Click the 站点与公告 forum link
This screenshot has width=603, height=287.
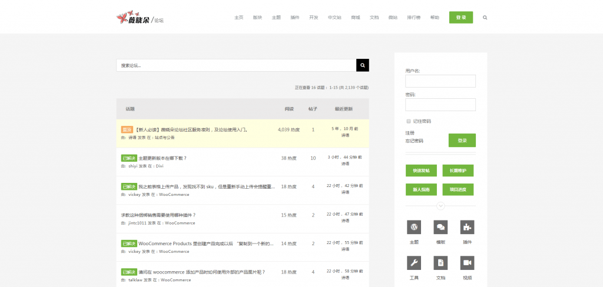pos(165,138)
